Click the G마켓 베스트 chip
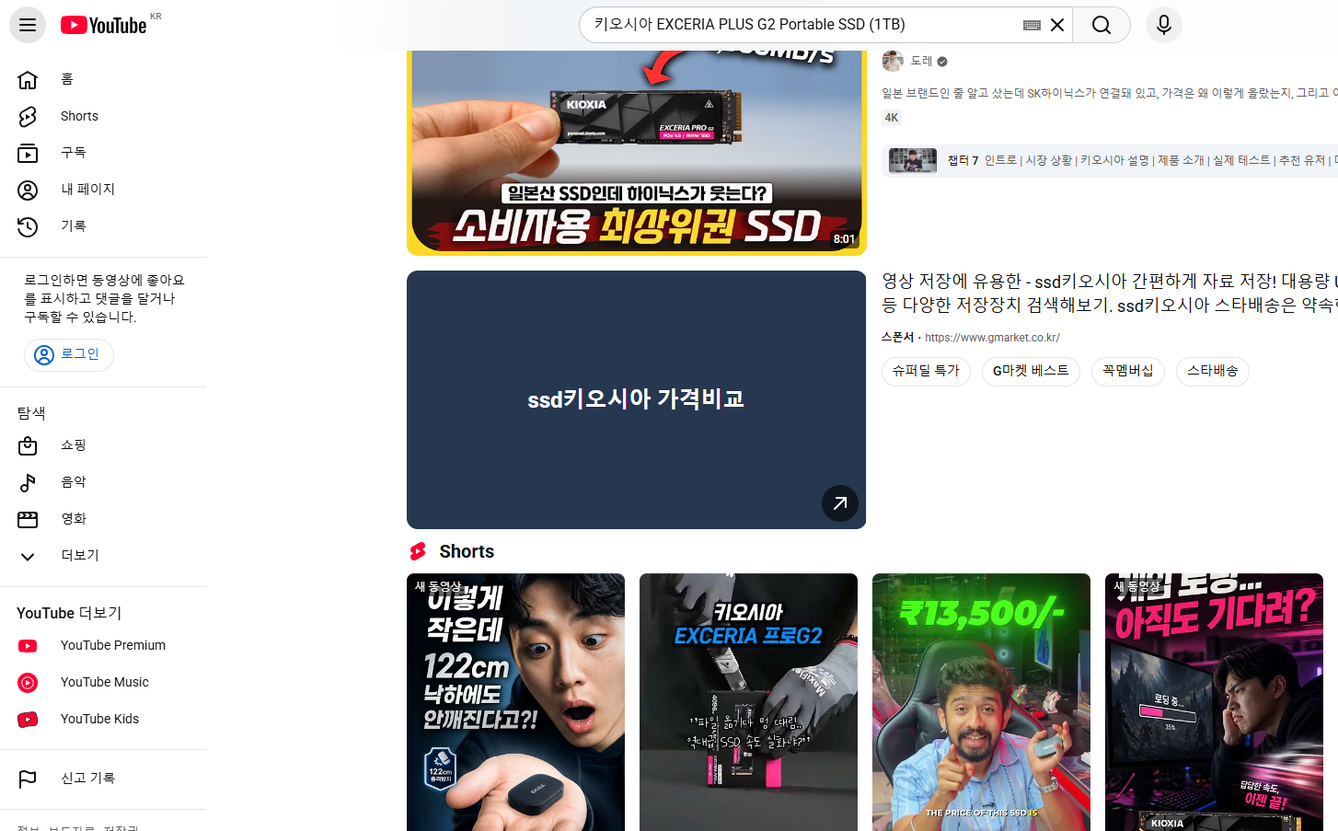Viewport: 1338px width, 831px height. (x=1031, y=371)
